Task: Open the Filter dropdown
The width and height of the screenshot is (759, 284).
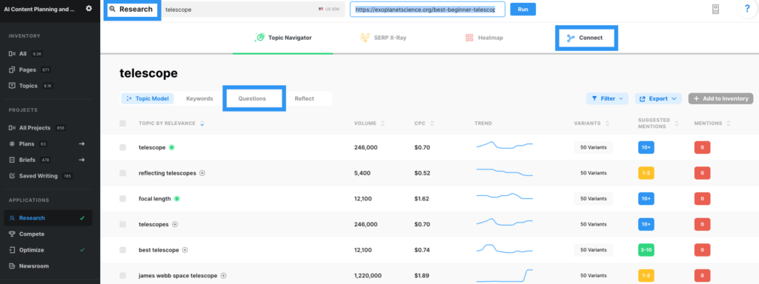Action: click(x=607, y=98)
